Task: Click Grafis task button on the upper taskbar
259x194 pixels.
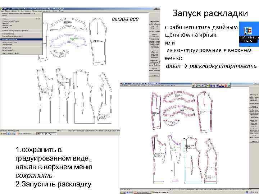Action: 47,134
